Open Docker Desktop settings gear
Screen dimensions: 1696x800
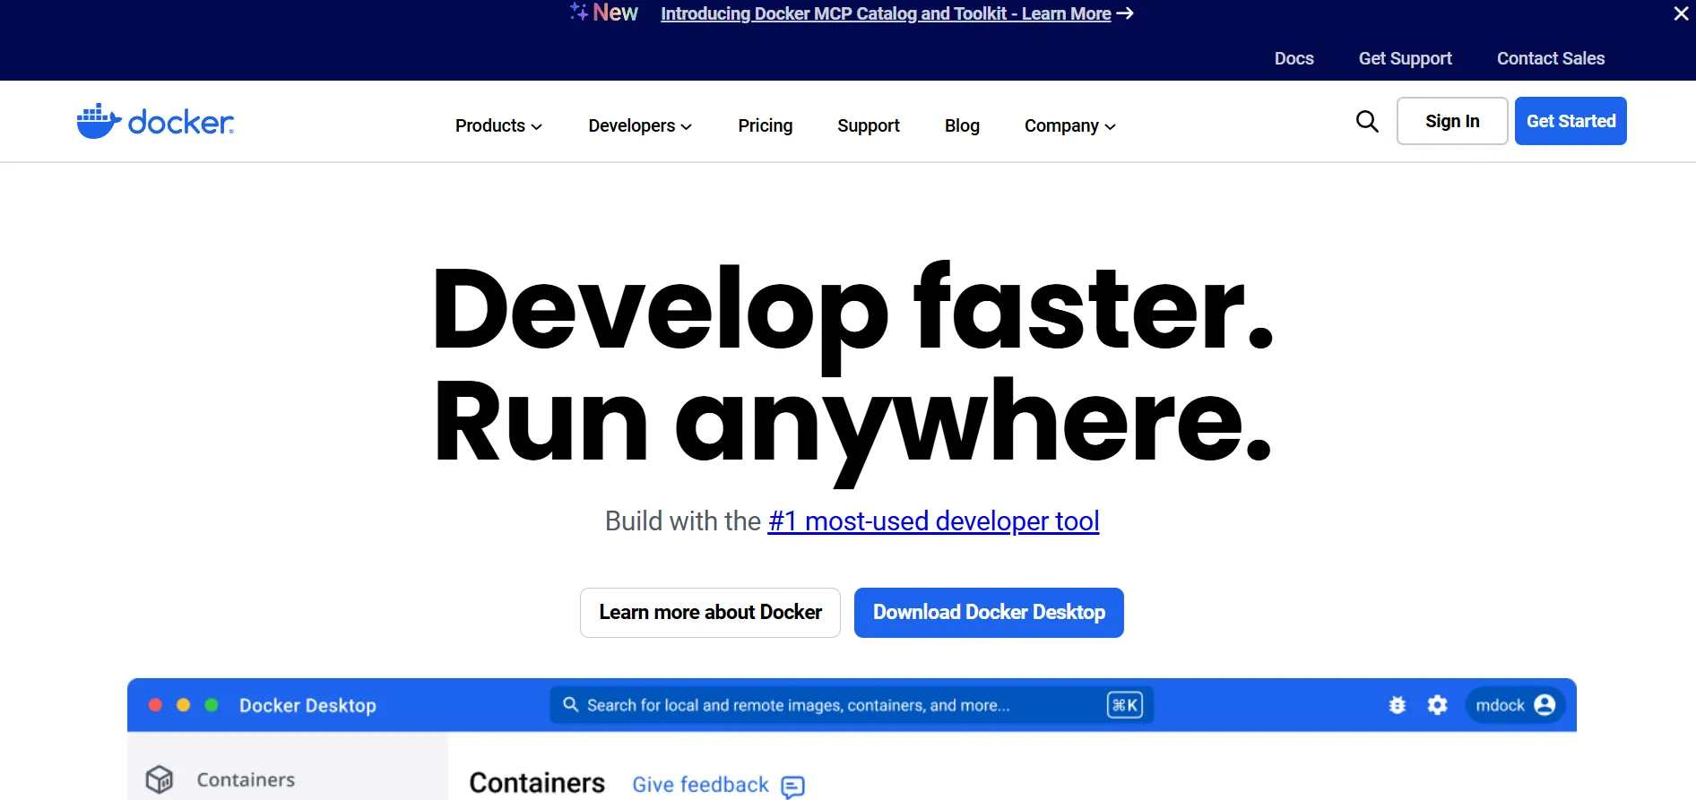1438,705
